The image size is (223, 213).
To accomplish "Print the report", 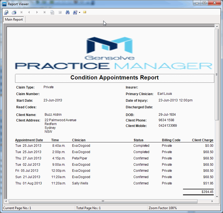I will pyautogui.click(x=14, y=12).
